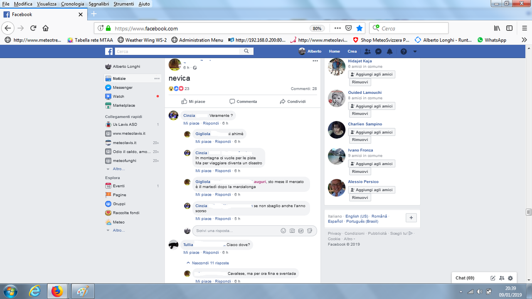
Task: Create new group in Chat bar
Action: click(502, 278)
